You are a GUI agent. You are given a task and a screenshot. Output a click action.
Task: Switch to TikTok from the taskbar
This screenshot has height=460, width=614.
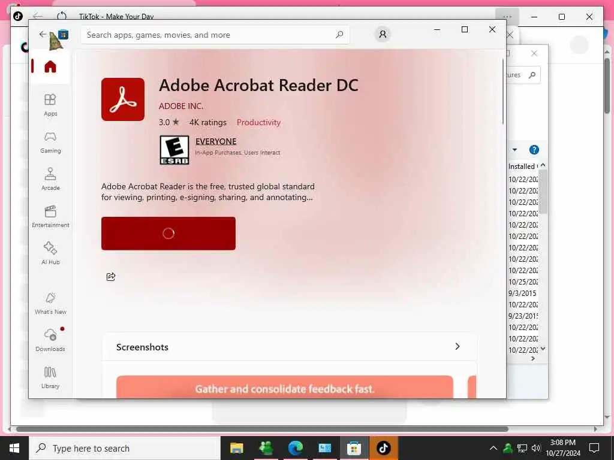[383, 448]
